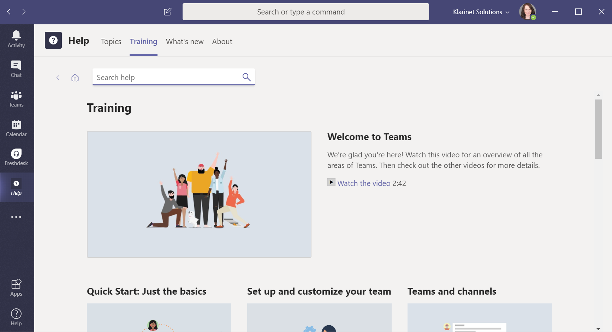Click the vertical scrollbar thumb
Viewport: 612px width, 332px height.
tap(598, 129)
